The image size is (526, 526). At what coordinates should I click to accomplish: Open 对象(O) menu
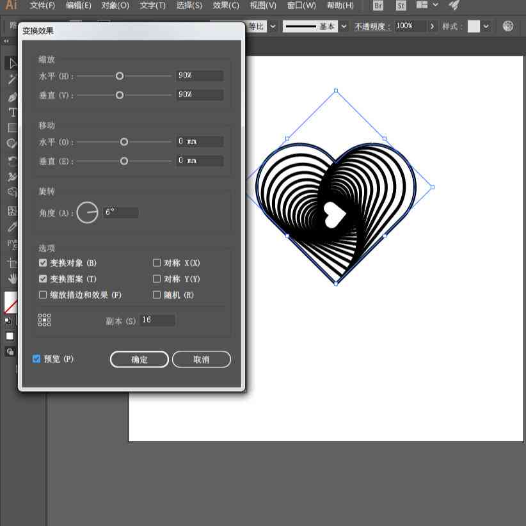(115, 5)
